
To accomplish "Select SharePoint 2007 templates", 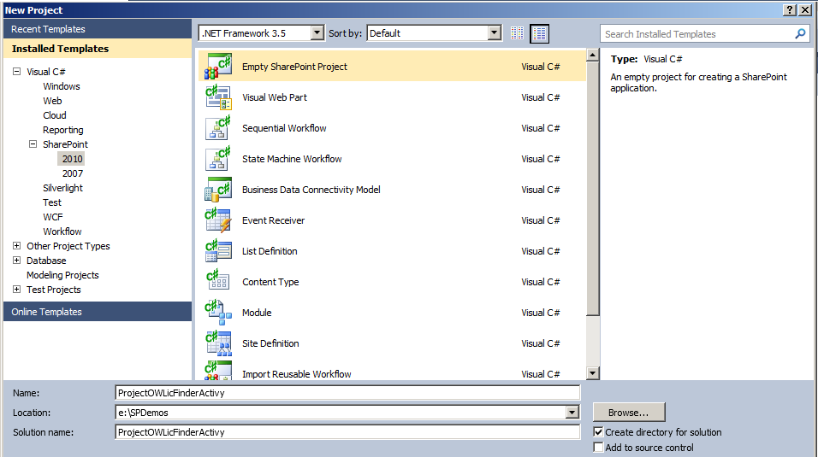I will [x=73, y=173].
